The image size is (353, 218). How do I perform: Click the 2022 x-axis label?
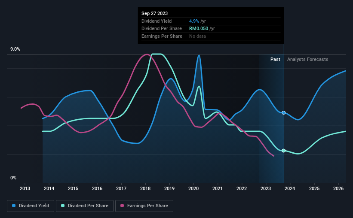242,188
